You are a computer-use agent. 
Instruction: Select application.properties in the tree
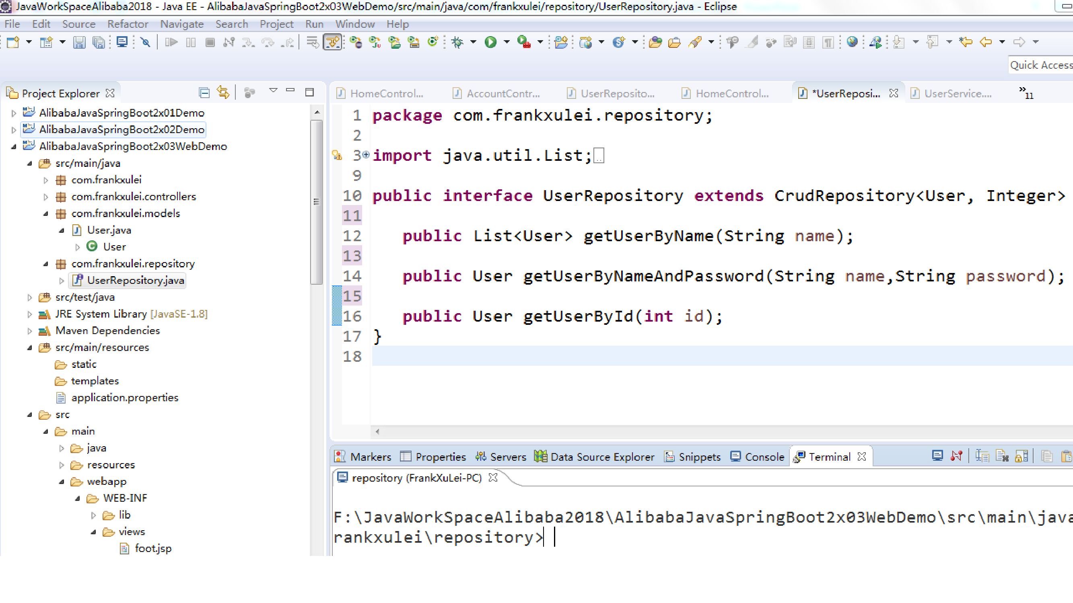[x=125, y=398]
